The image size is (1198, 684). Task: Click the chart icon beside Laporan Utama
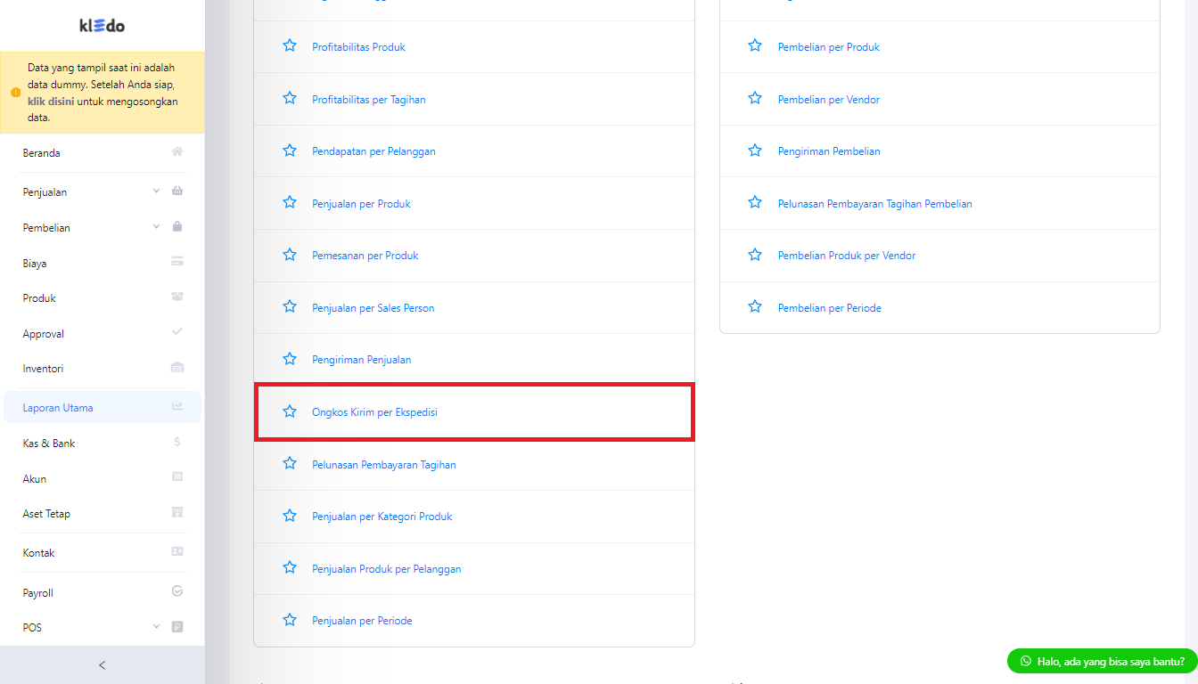[177, 407]
